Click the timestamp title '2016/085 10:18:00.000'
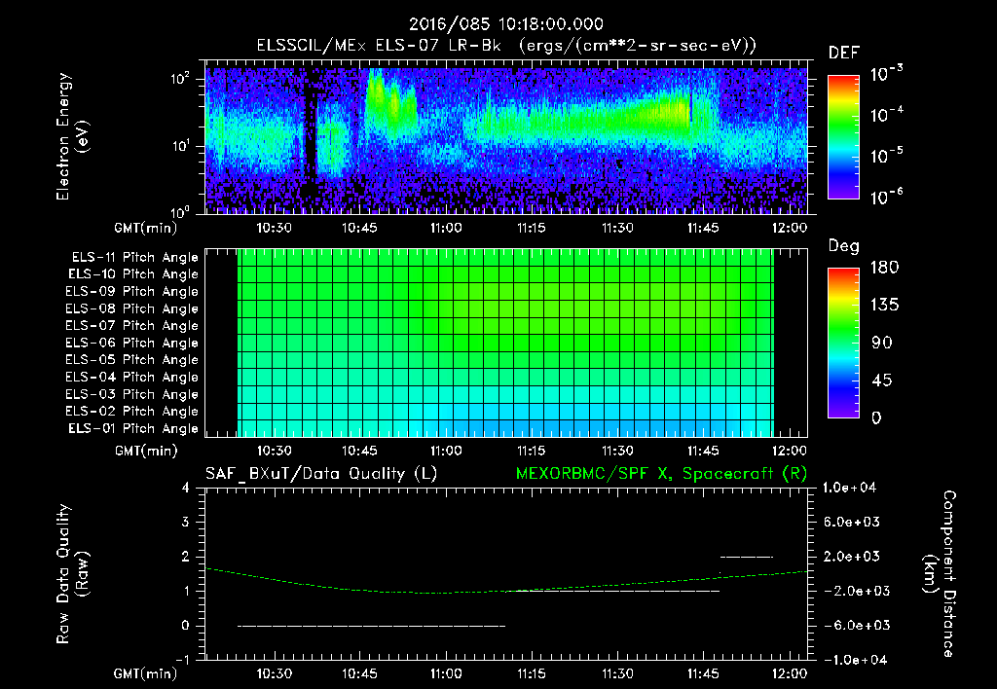 pyautogui.click(x=505, y=24)
